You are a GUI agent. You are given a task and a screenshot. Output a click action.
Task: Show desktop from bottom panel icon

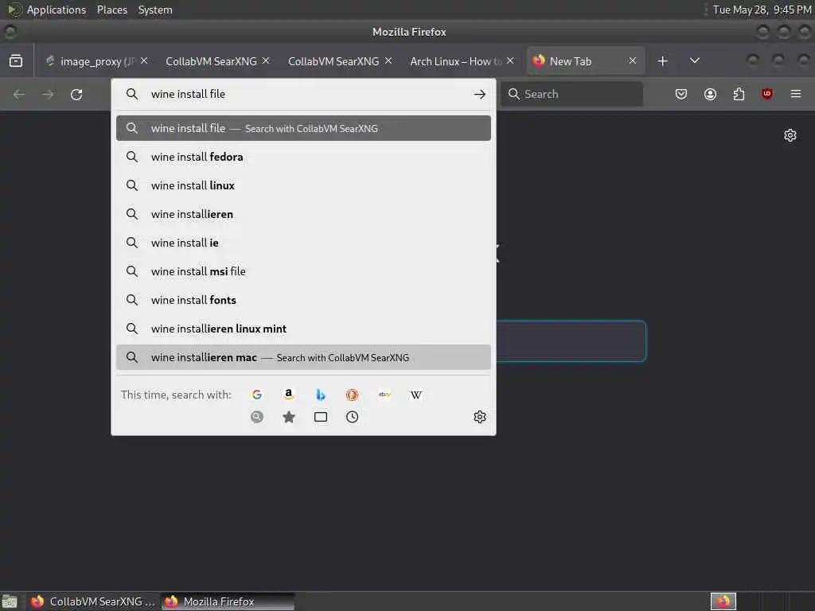(x=10, y=601)
